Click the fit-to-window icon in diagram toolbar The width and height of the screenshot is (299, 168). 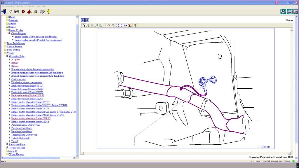click(117, 25)
